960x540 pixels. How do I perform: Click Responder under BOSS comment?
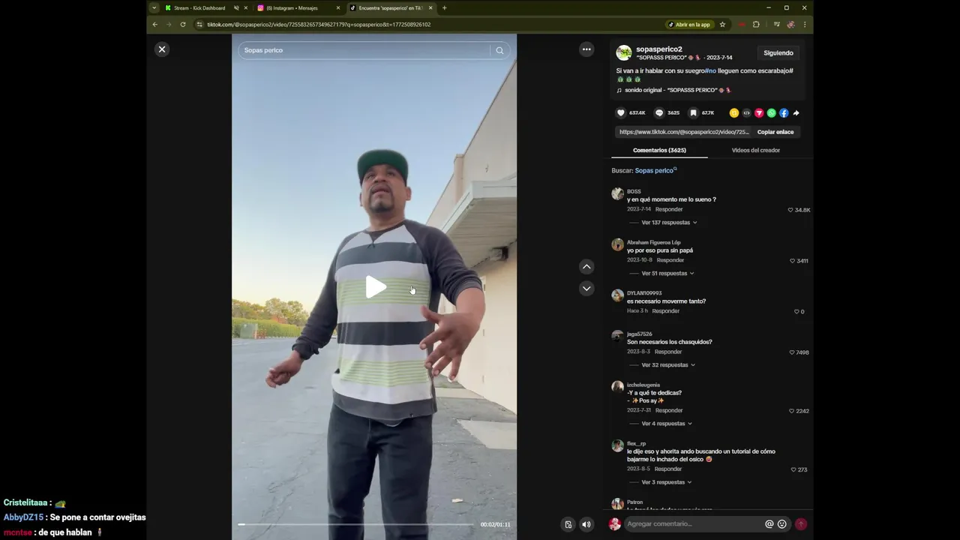point(669,209)
